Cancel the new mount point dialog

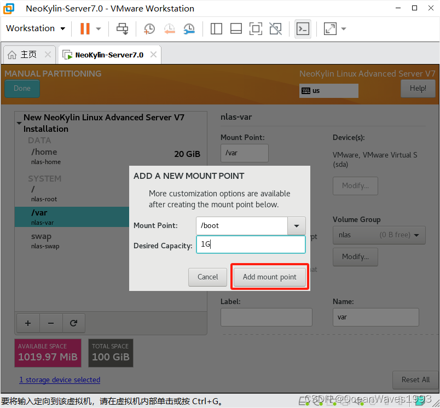coord(207,277)
